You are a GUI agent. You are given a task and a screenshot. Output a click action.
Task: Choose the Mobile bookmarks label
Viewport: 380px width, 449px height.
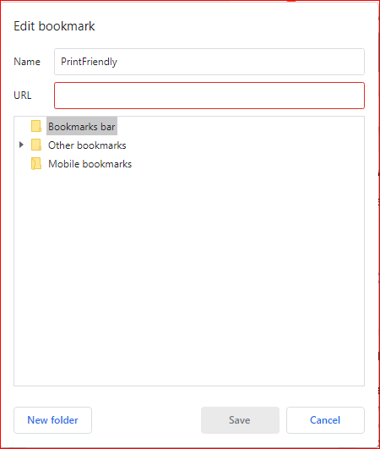click(x=90, y=164)
